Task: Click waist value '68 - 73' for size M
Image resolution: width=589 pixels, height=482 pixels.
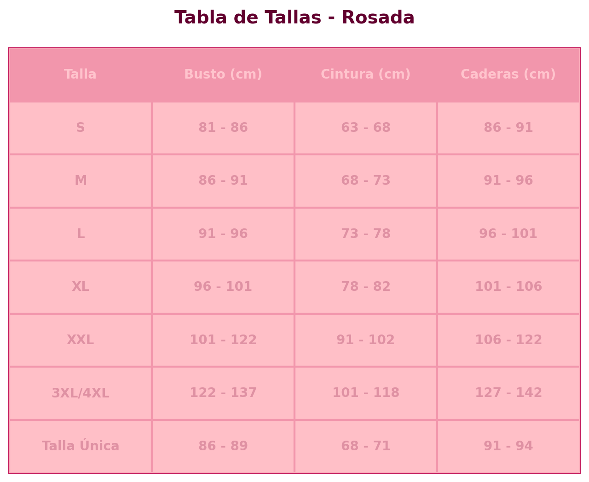Action: point(366,181)
